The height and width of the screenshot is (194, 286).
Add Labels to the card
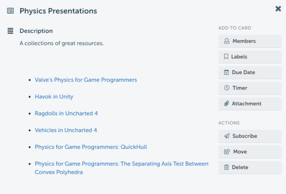click(250, 57)
